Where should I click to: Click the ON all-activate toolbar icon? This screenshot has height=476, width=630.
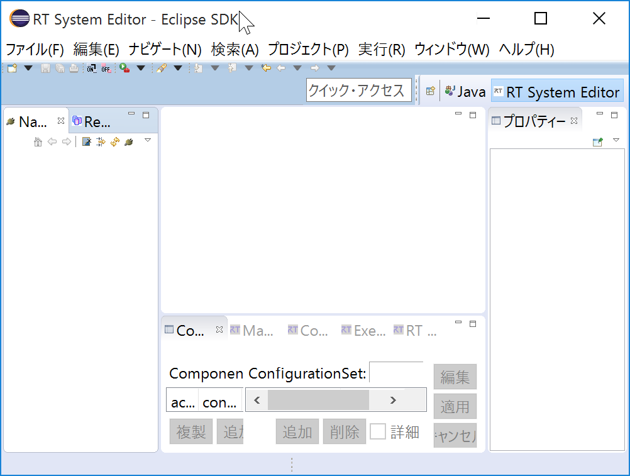point(92,69)
